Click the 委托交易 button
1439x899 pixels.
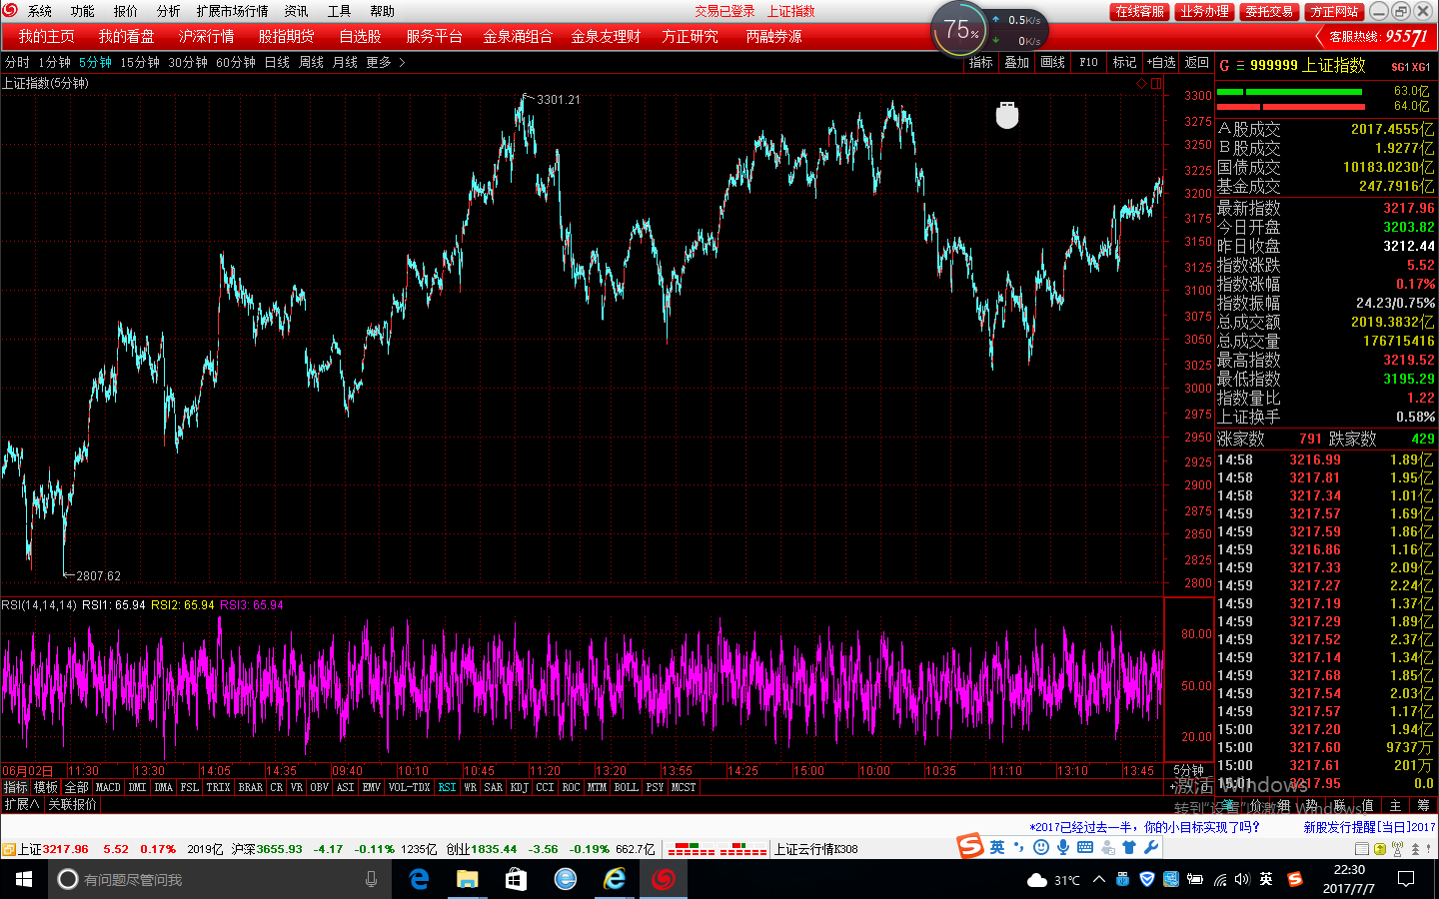[x=1269, y=11]
